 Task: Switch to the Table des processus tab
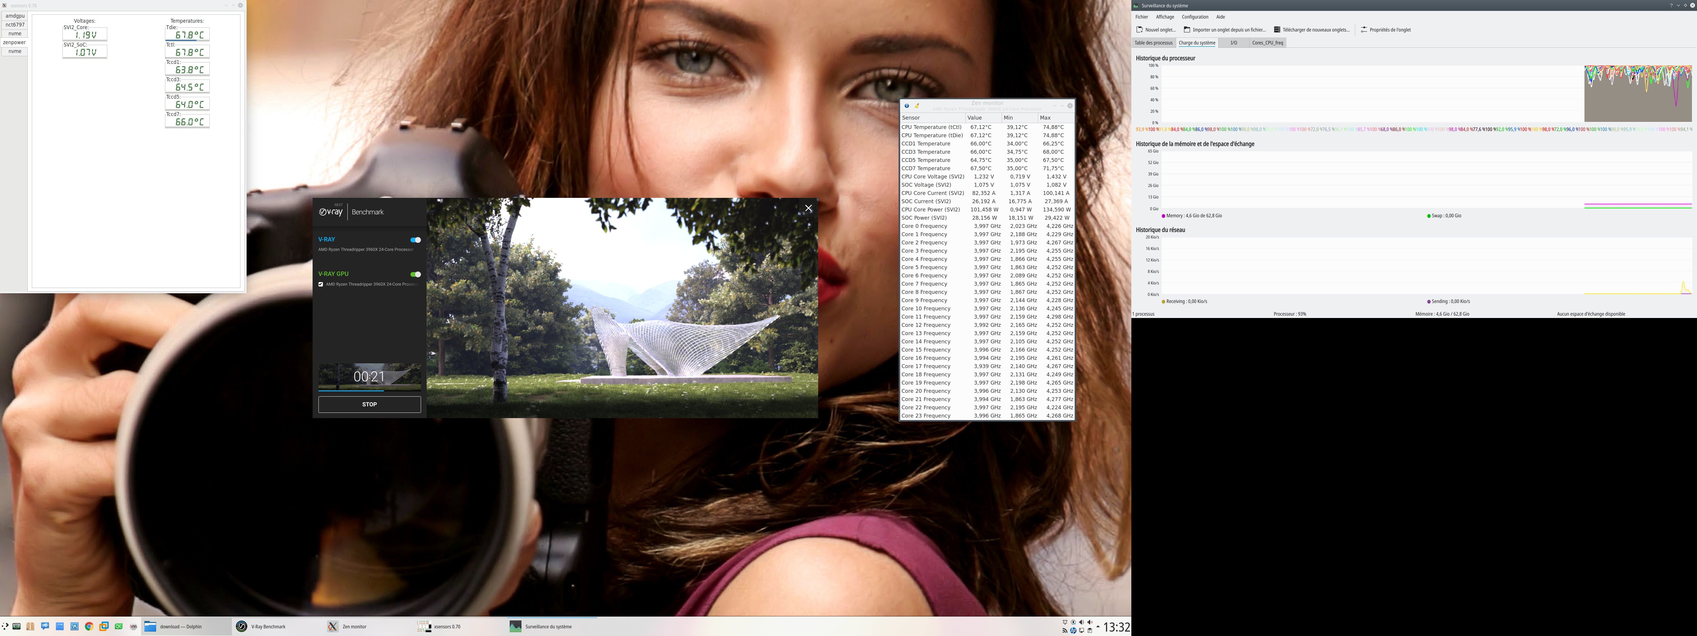point(1153,43)
